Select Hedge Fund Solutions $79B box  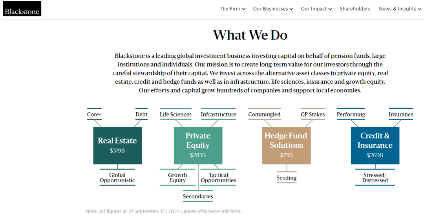tap(286, 145)
